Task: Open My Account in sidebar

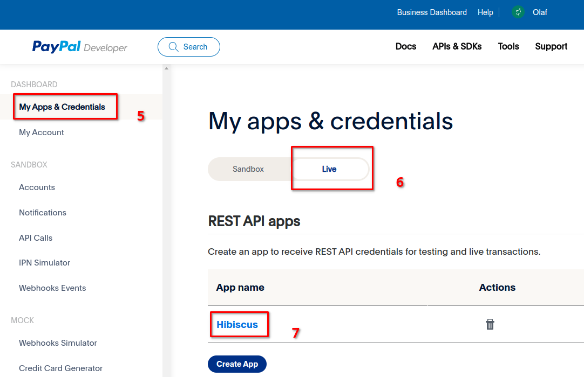Action: [x=42, y=132]
